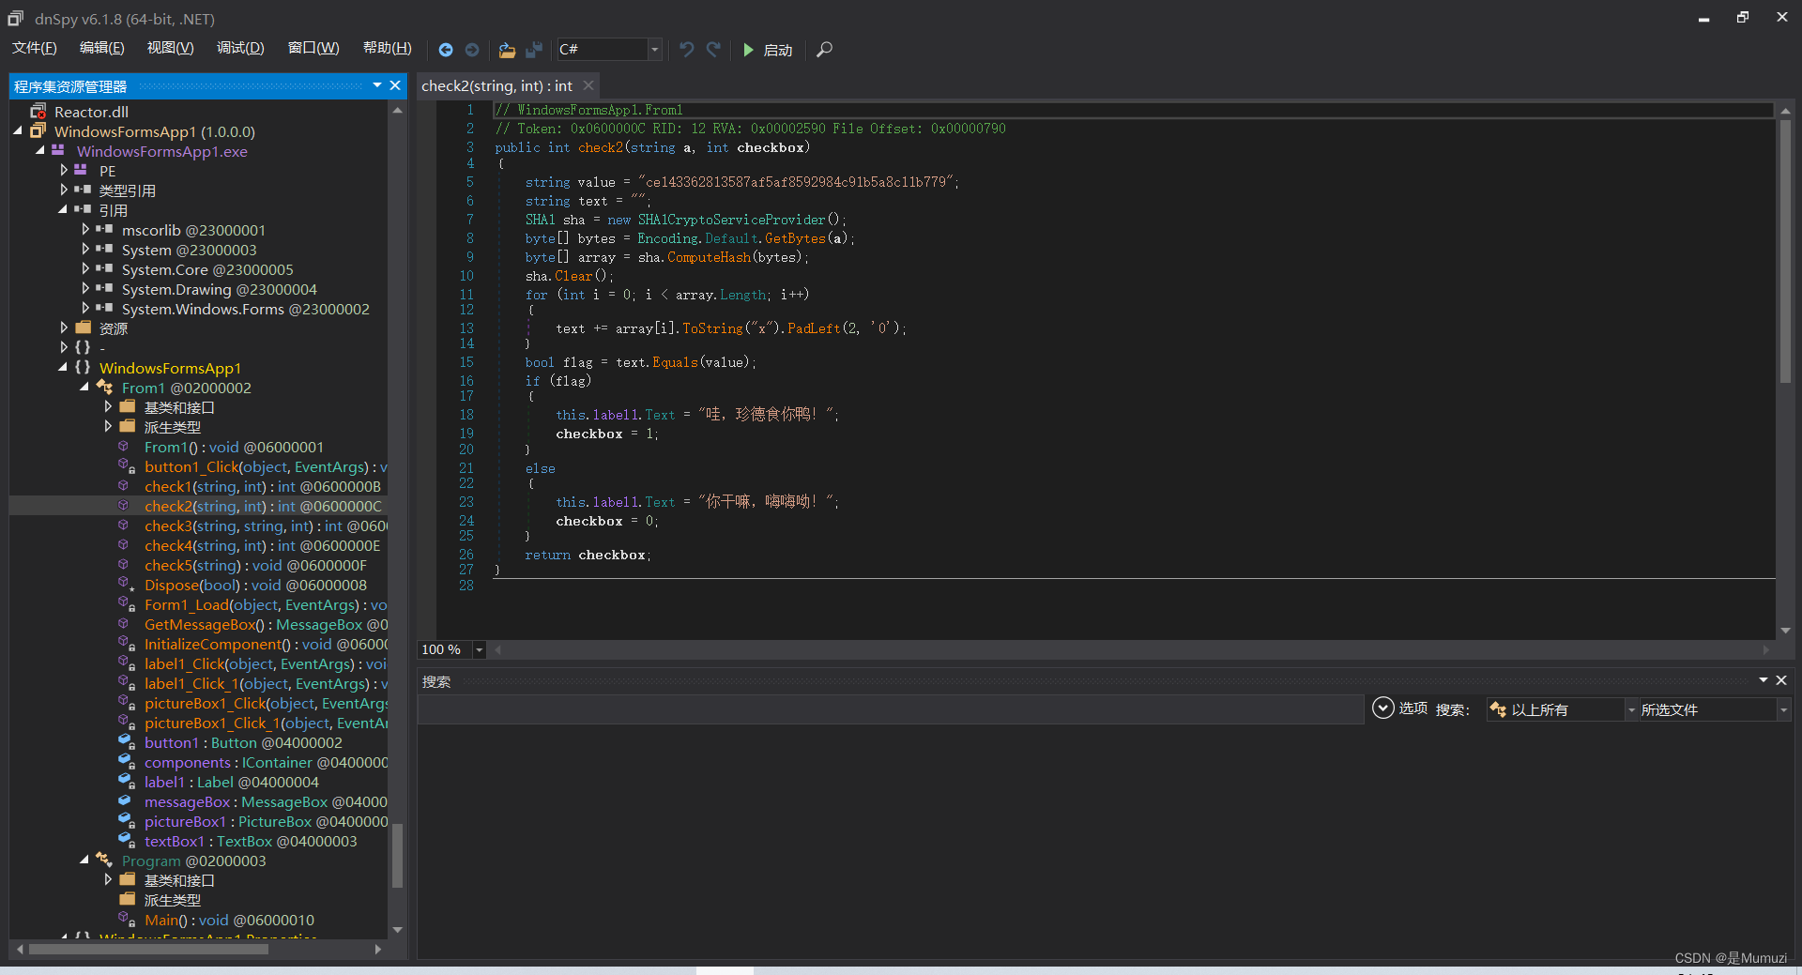
Task: Click the messageBox field icon
Action: point(124,801)
